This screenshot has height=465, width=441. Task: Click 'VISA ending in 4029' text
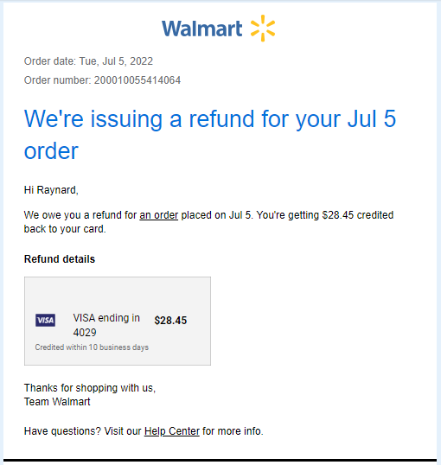click(106, 325)
